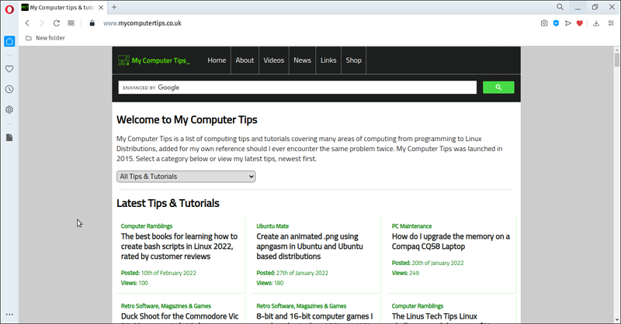The height and width of the screenshot is (324, 621).
Task: Click the green search button
Action: (498, 88)
